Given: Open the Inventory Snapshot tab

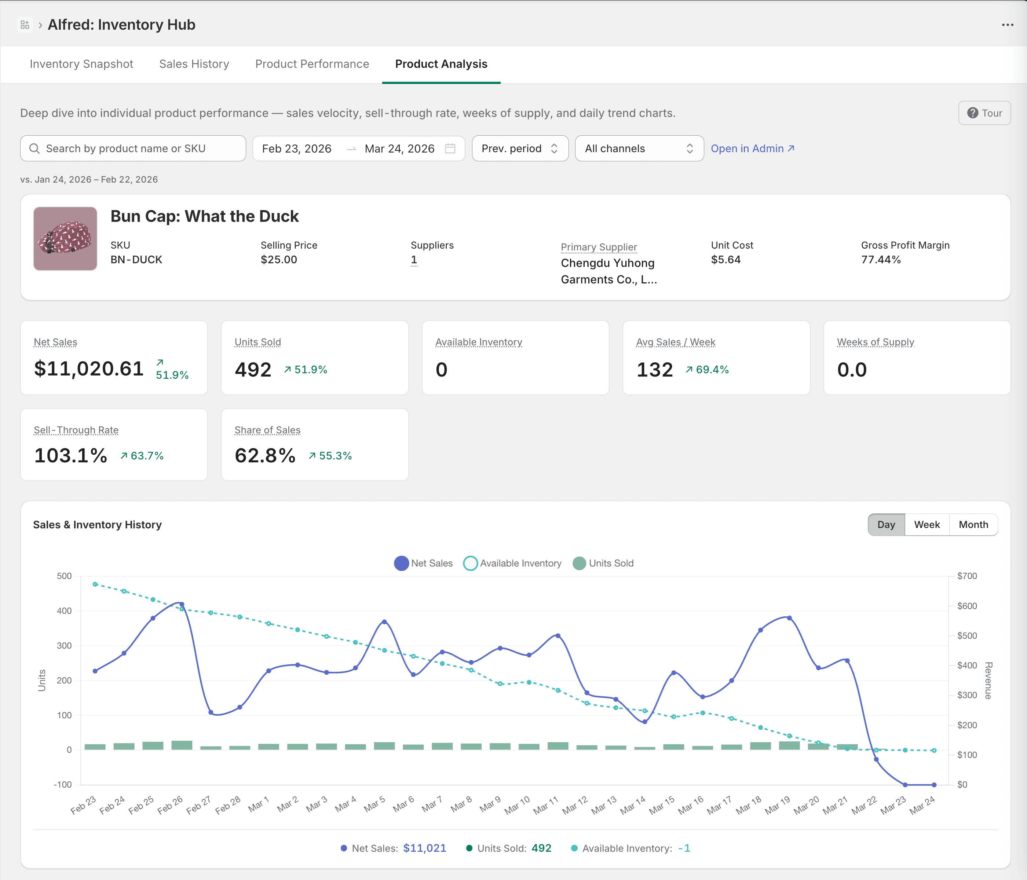Looking at the screenshot, I should 81,64.
